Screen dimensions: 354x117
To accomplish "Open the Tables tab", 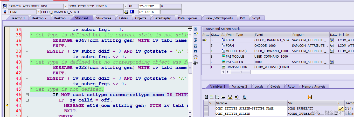I will click(123, 18).
